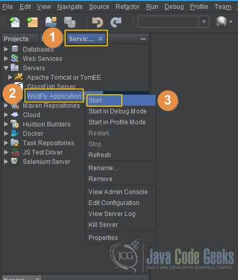Choose Start in Debug Mode
Screen dimensions: 238x280
tap(121, 111)
